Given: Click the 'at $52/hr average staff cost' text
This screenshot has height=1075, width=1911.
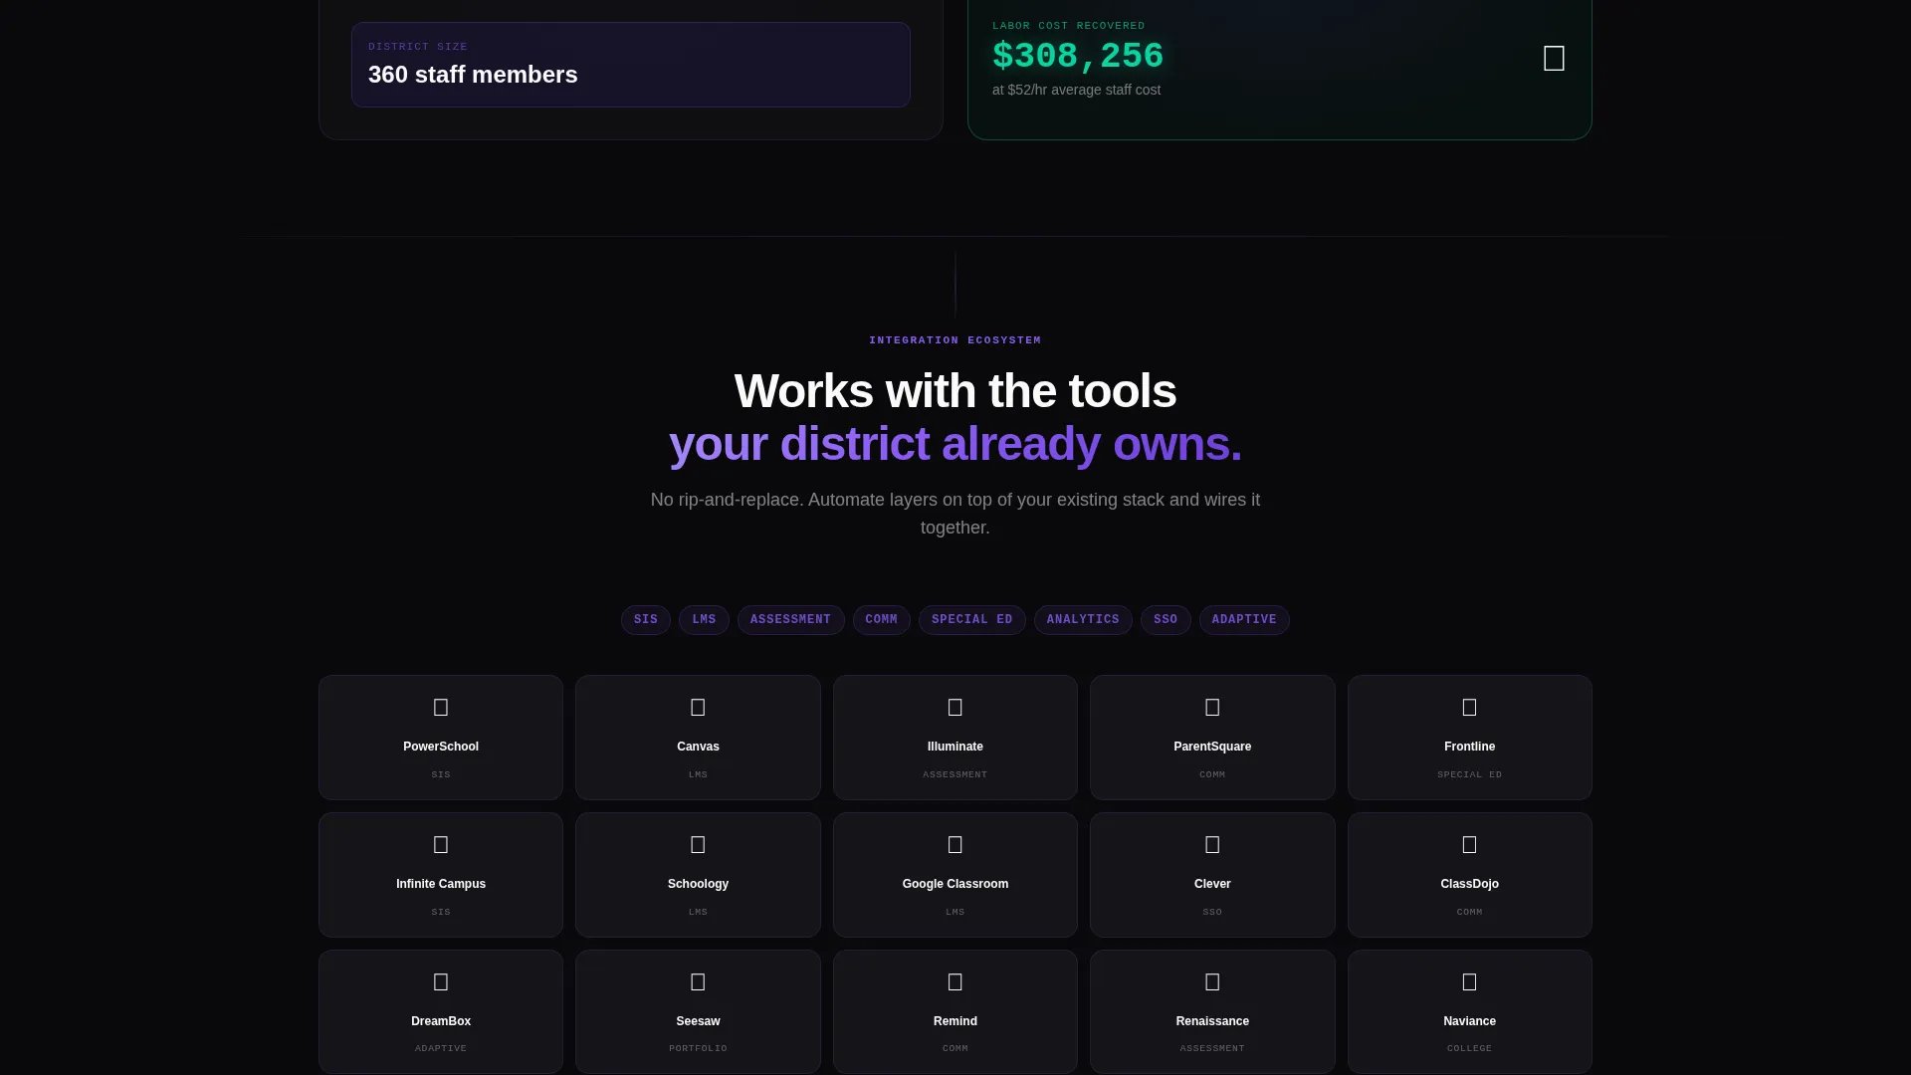Looking at the screenshot, I should (1076, 90).
